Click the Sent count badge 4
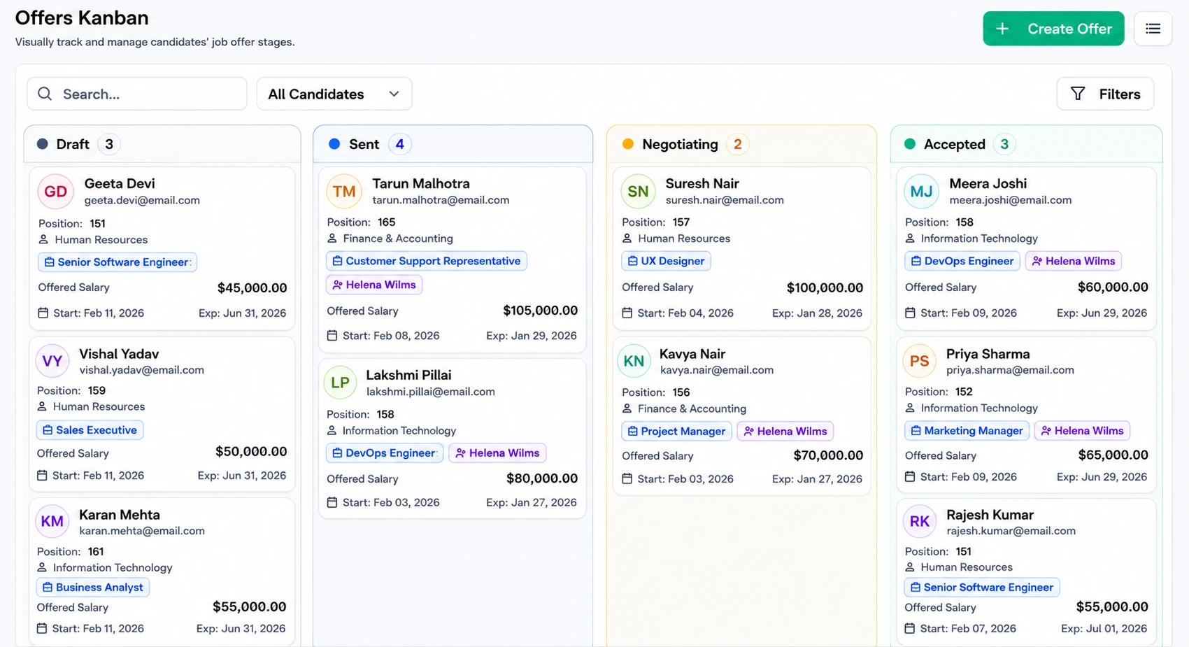Screen dimensions: 1189x647 400,144
